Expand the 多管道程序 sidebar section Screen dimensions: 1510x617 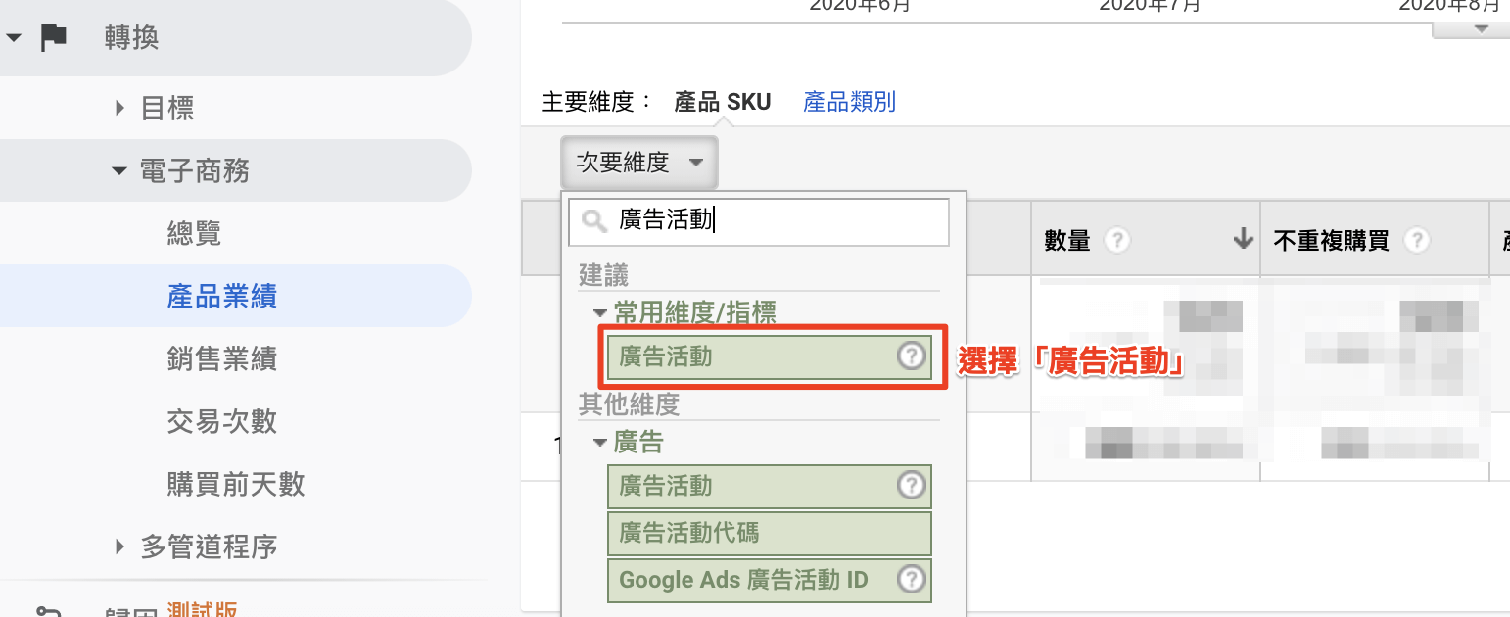(x=120, y=546)
